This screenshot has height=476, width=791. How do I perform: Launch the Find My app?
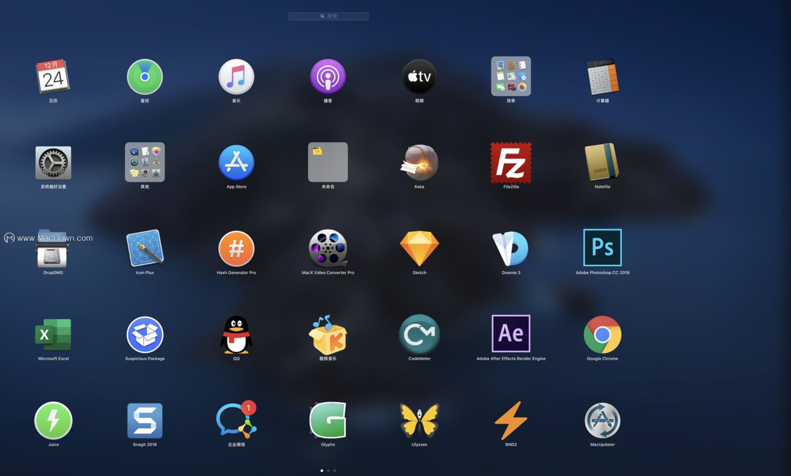(x=145, y=77)
